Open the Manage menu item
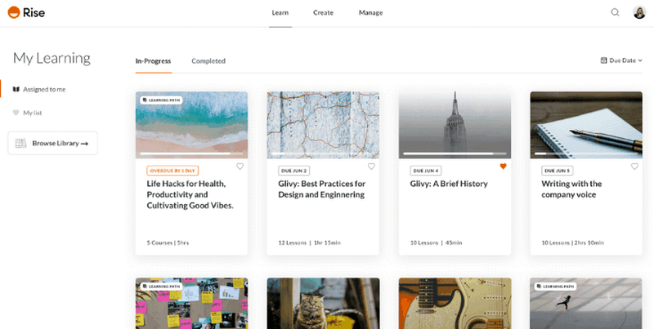This screenshot has width=654, height=329. (x=371, y=13)
